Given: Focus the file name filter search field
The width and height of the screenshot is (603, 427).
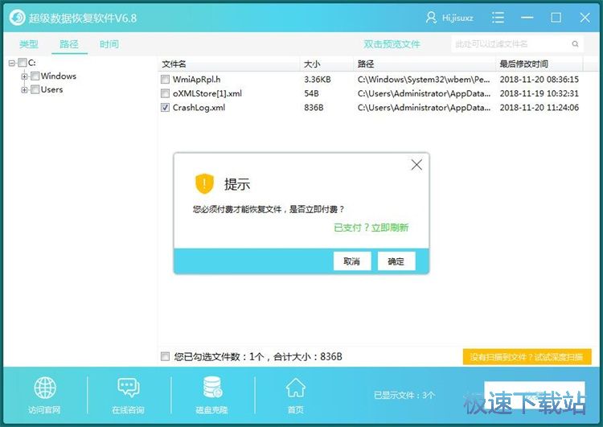Looking at the screenshot, I should (x=517, y=44).
